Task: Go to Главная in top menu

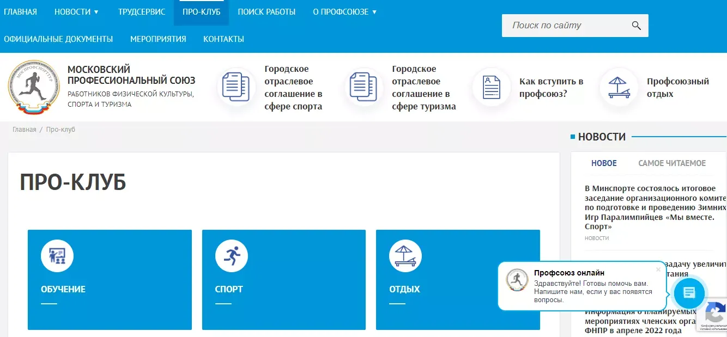Action: tap(20, 11)
